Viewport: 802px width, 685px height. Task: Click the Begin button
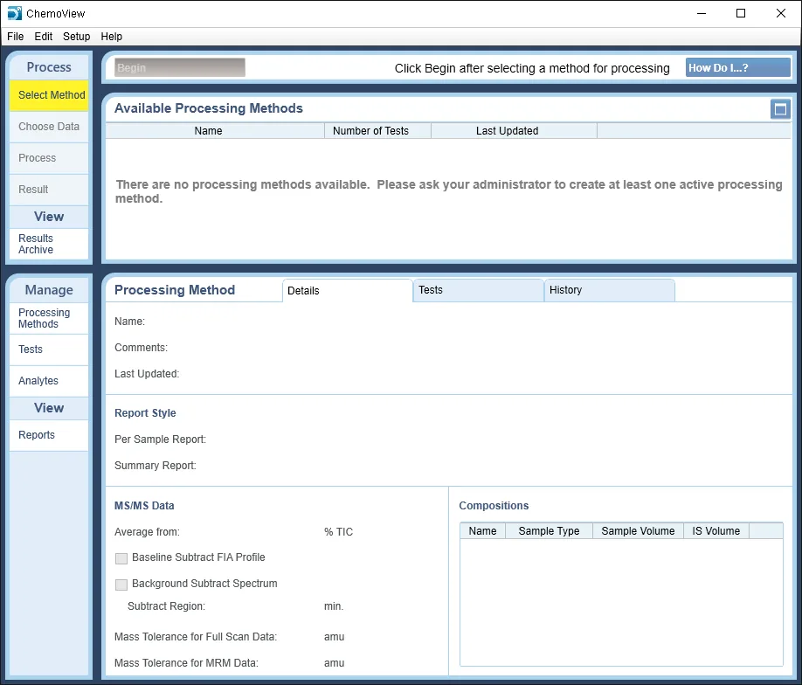point(179,67)
